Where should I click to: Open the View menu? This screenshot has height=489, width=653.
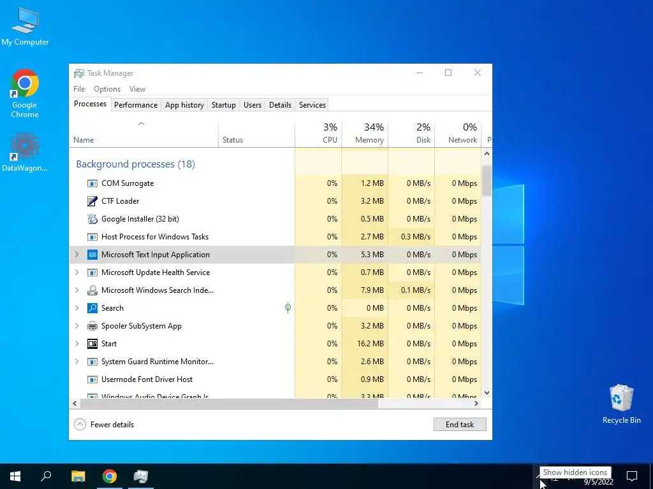[x=137, y=89]
